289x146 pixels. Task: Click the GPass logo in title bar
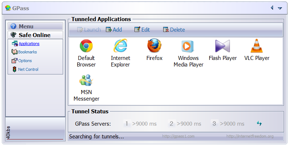click(x=8, y=8)
